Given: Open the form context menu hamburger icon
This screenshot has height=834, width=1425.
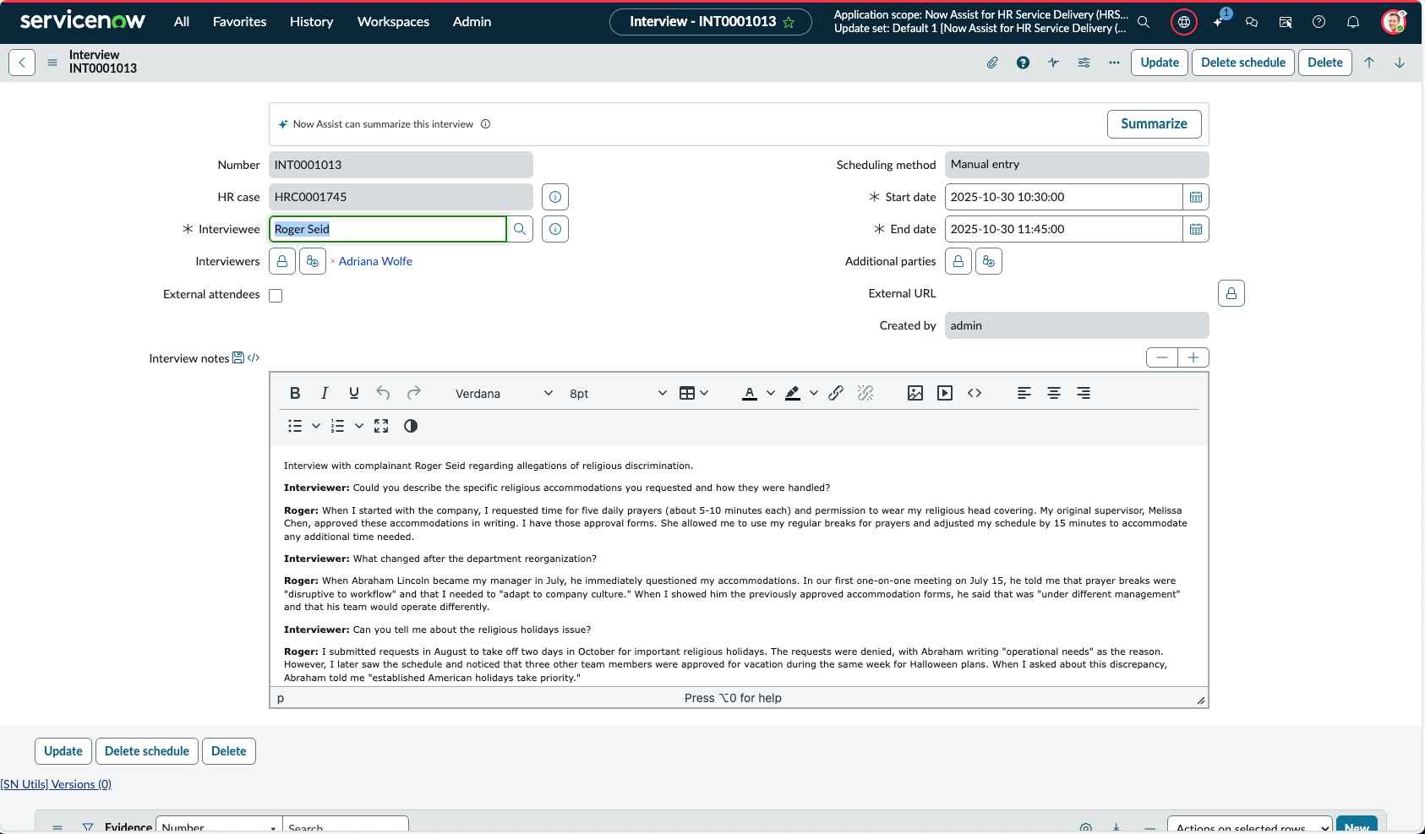Looking at the screenshot, I should (x=52, y=63).
